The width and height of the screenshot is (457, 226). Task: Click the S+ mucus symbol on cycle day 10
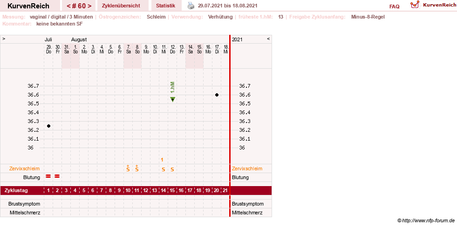tap(128, 168)
